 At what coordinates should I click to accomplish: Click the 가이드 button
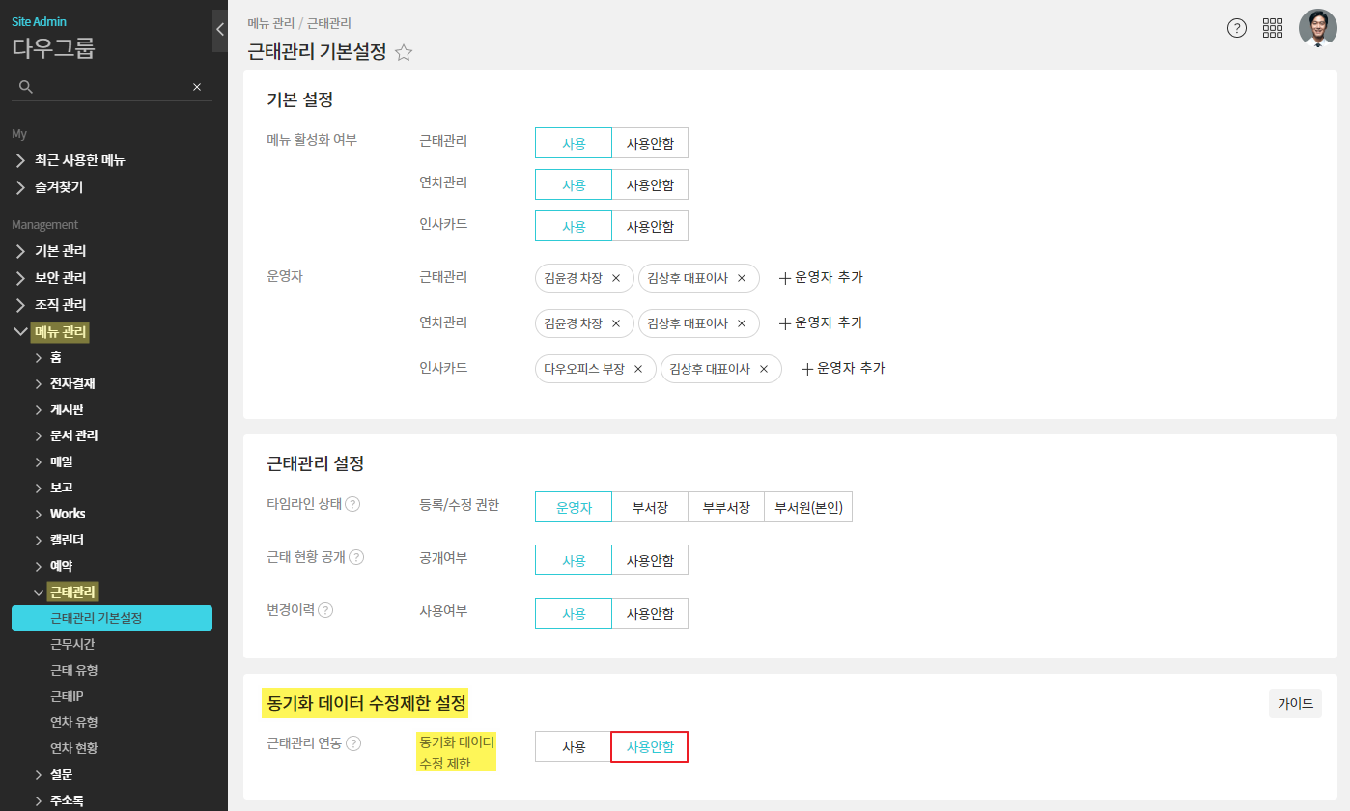(x=1295, y=704)
